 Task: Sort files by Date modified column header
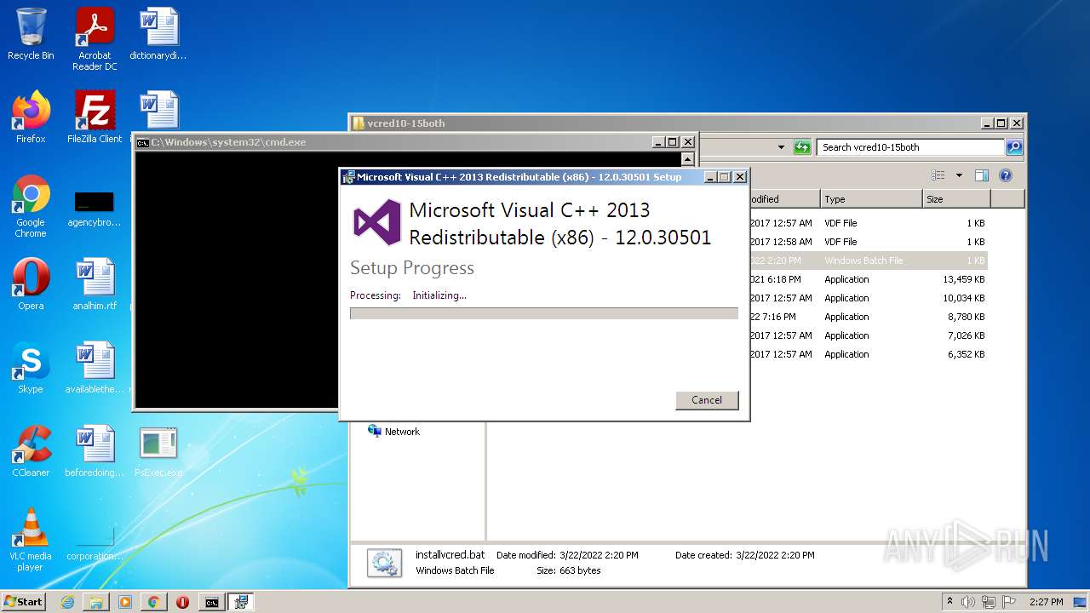point(783,199)
